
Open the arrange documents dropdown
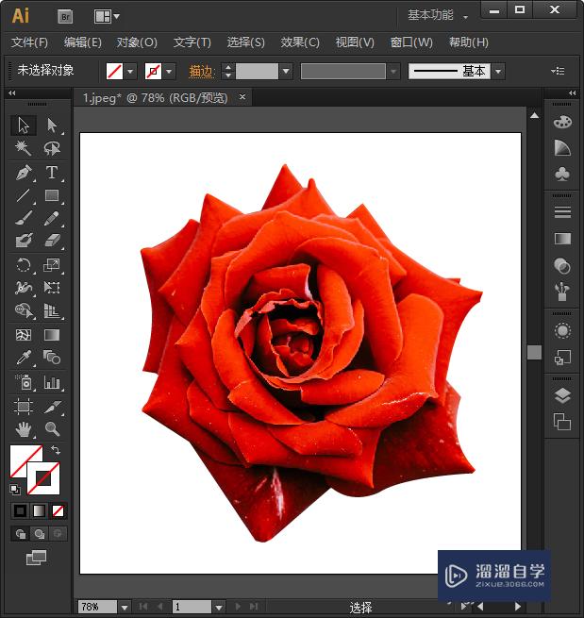click(x=107, y=17)
